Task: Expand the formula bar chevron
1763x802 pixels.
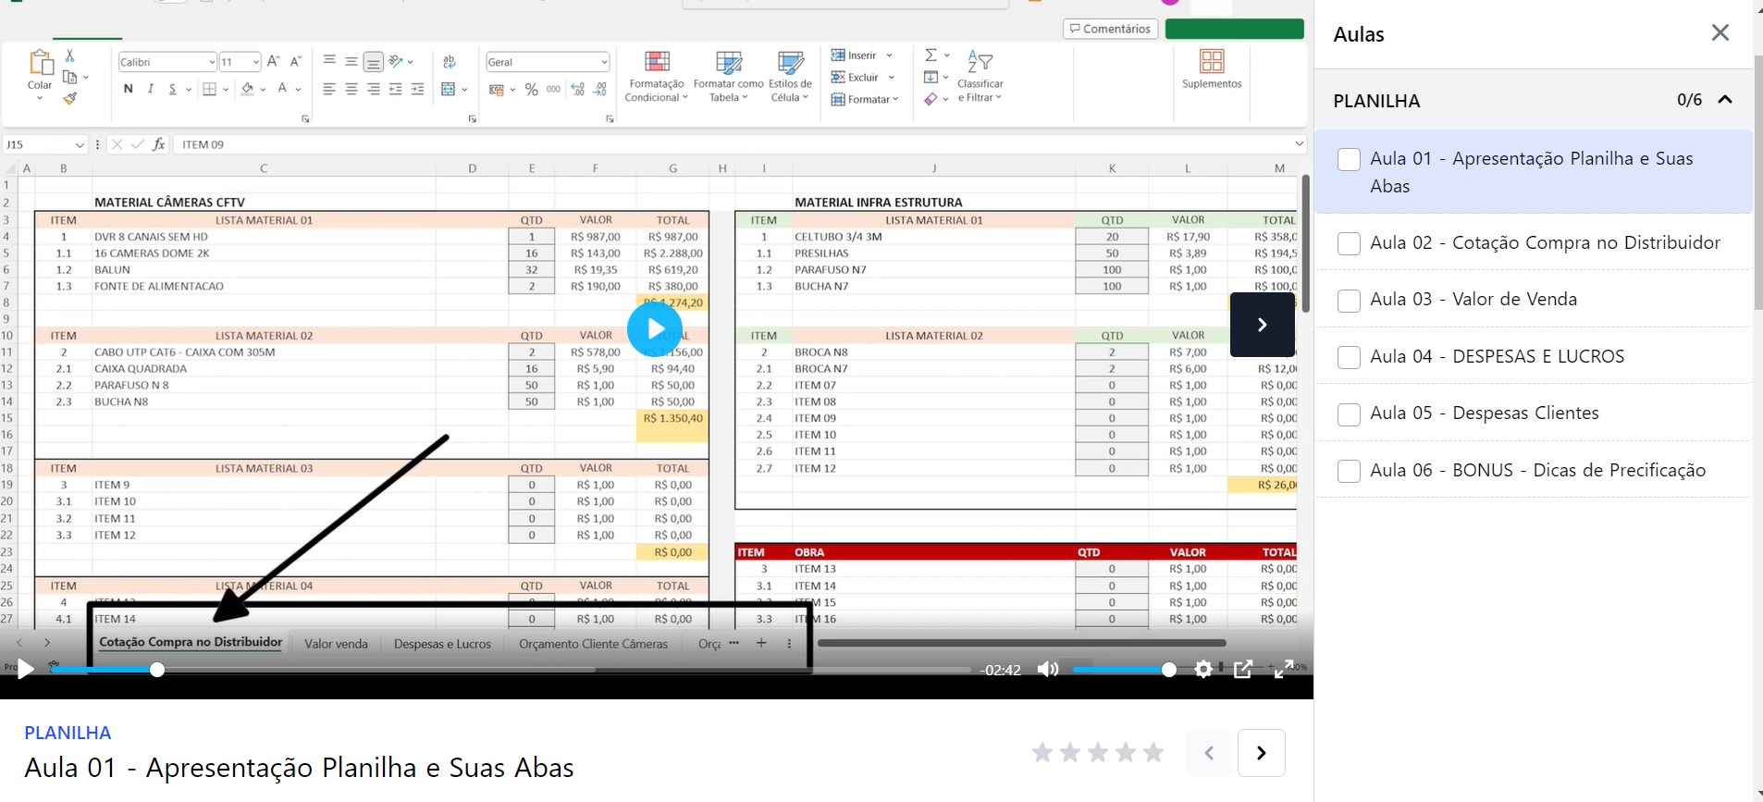Action: [x=1299, y=143]
